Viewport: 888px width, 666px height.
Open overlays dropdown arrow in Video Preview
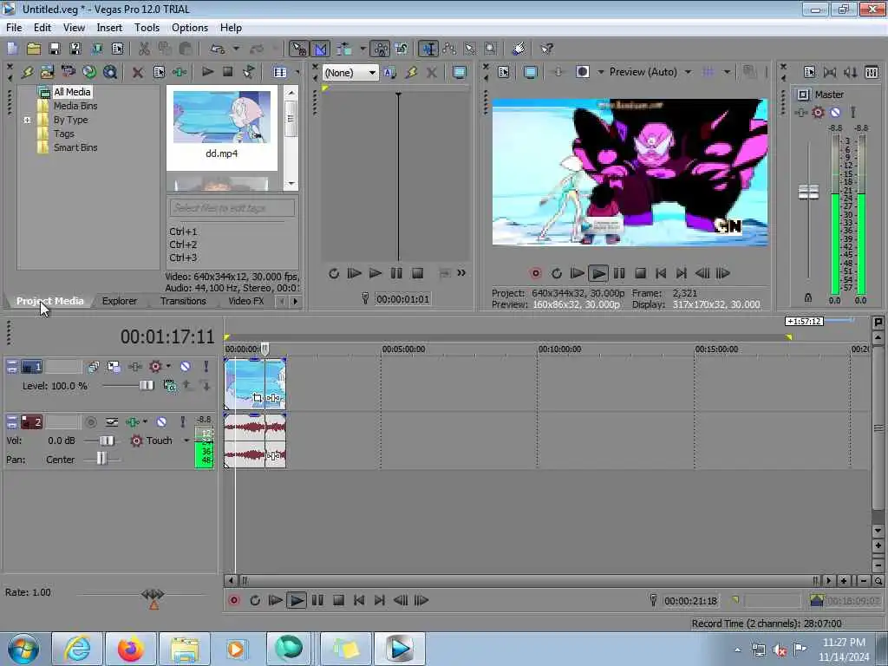coord(727,72)
